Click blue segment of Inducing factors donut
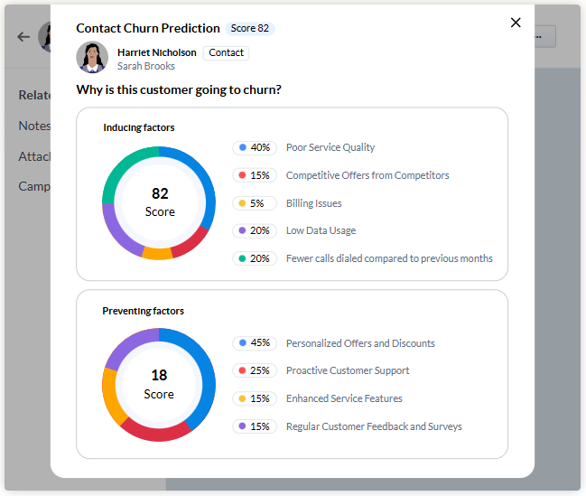 (x=204, y=181)
